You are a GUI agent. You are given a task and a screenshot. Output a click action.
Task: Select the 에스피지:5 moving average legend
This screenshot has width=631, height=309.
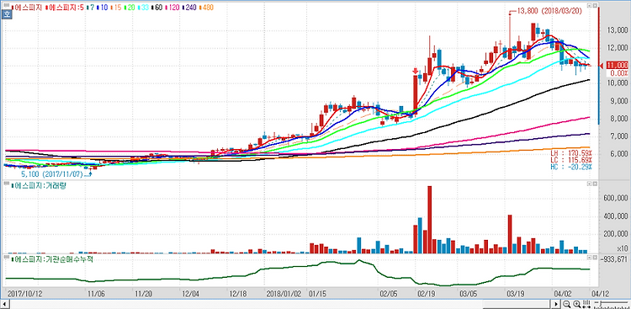pos(65,8)
